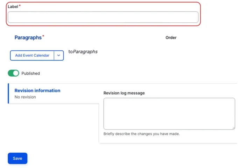Click the red asterisk next to Paragraphs
This screenshot has height=168, width=252.
[43, 36]
